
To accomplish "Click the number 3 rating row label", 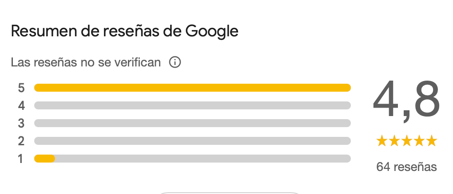I will (21, 123).
